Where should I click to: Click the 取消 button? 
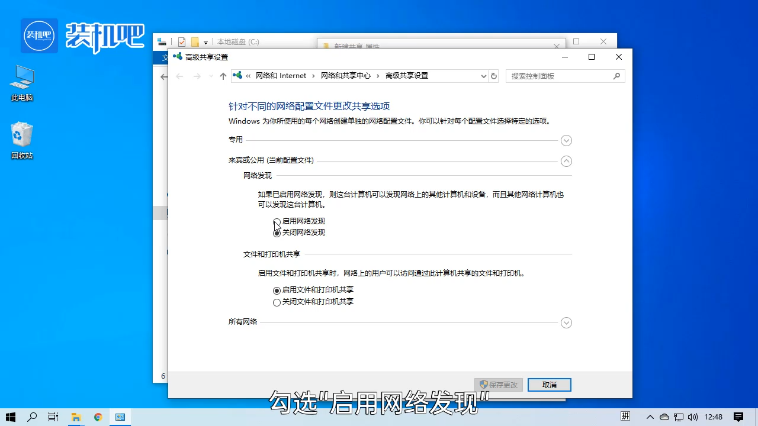548,385
